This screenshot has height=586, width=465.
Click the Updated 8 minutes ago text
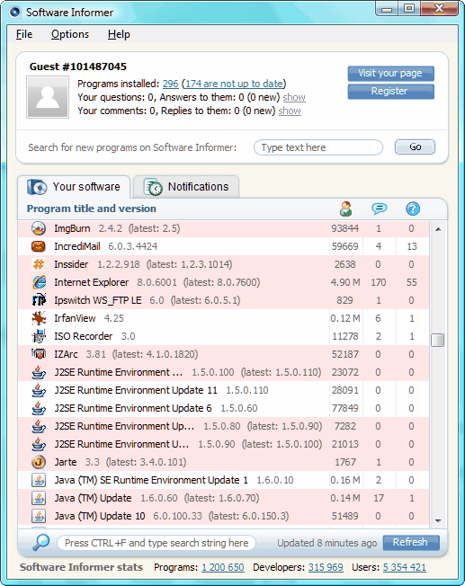(x=327, y=543)
